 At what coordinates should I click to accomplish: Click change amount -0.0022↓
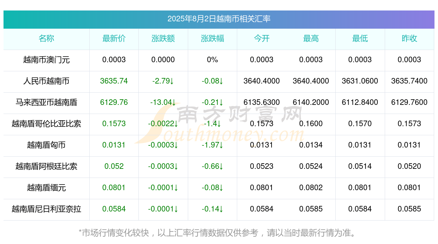pyautogui.click(x=163, y=124)
